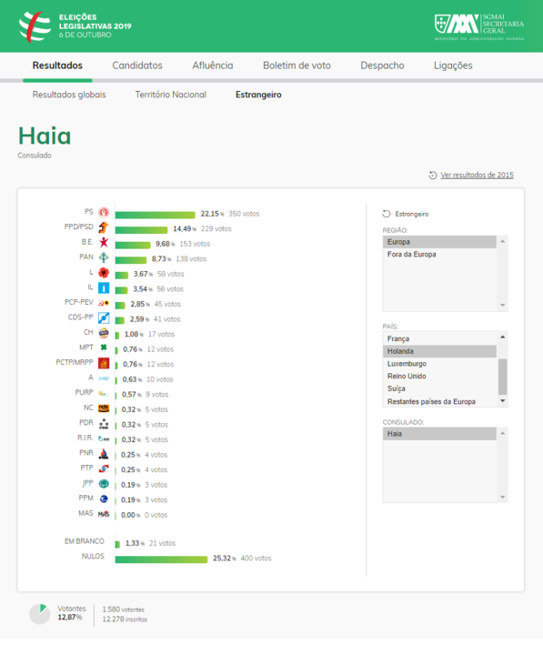Viewport: 543px width, 655px height.
Task: Open the Afluência tab
Action: (213, 65)
